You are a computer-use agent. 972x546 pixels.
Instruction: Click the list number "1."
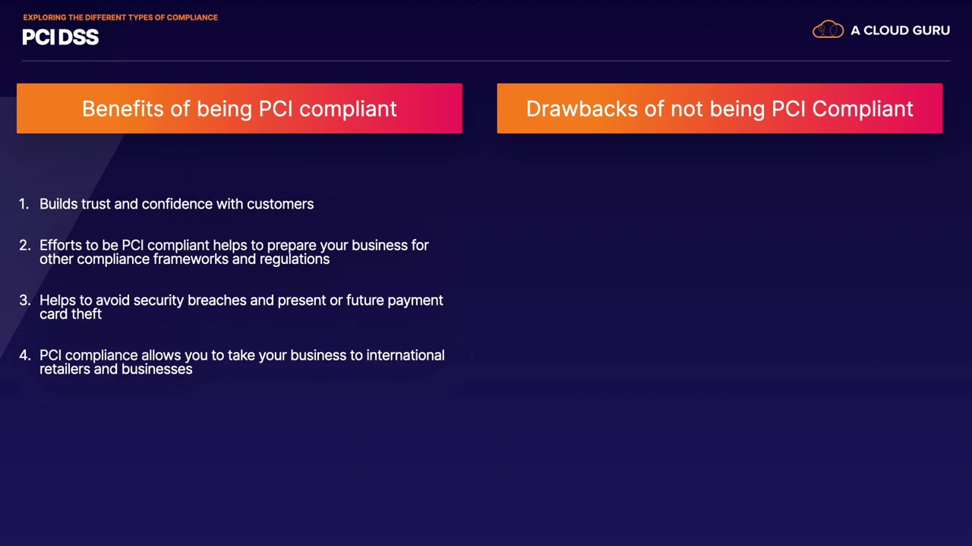[x=24, y=204]
